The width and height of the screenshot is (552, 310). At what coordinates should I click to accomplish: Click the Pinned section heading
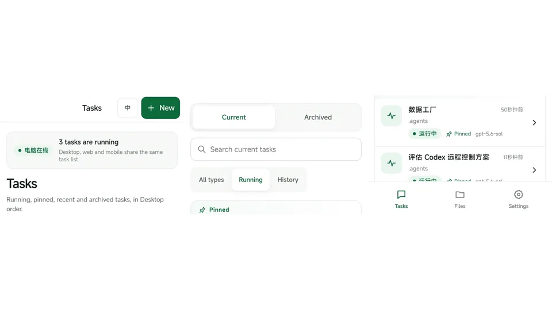click(219, 210)
